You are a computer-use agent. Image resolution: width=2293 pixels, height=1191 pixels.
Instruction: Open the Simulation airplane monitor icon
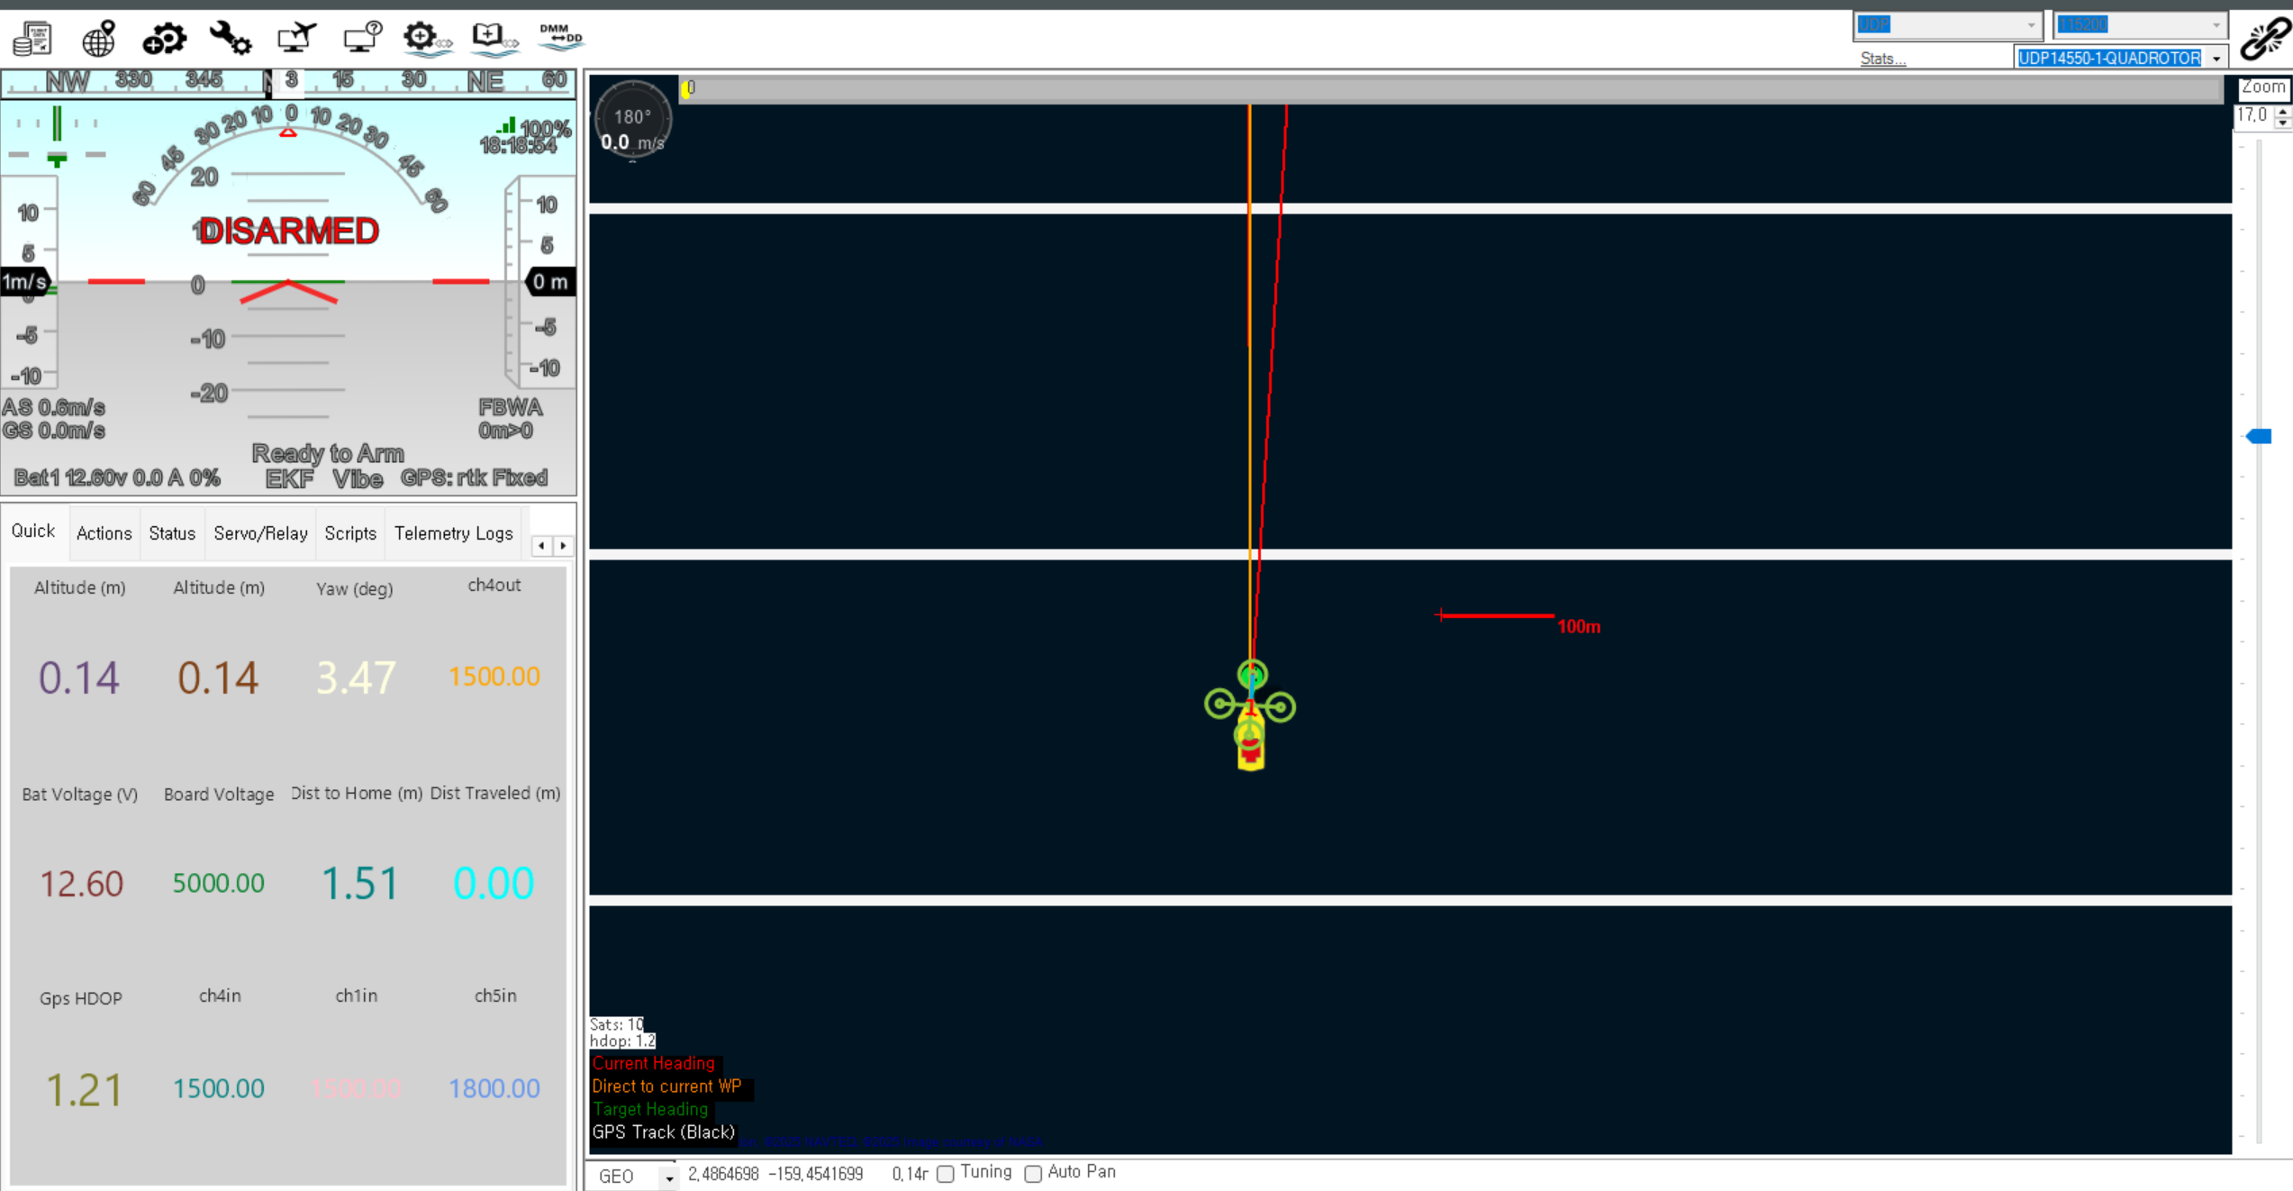(296, 39)
